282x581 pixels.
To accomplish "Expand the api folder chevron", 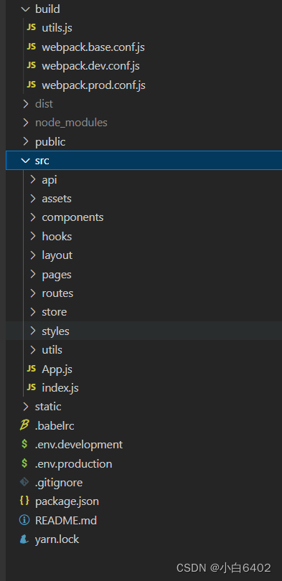I will pos(33,180).
